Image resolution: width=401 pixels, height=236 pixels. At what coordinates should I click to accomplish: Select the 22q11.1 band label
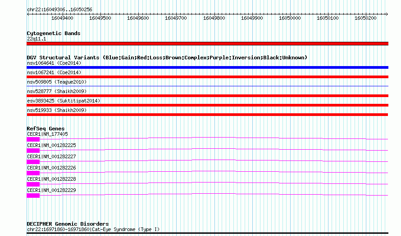tap(36, 39)
